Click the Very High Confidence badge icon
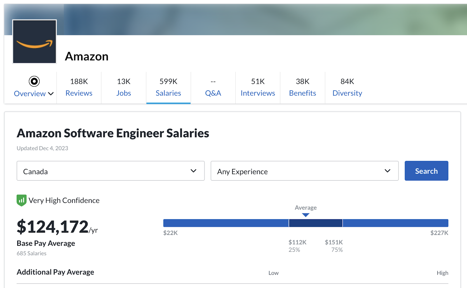This screenshot has width=467, height=288. tap(22, 200)
